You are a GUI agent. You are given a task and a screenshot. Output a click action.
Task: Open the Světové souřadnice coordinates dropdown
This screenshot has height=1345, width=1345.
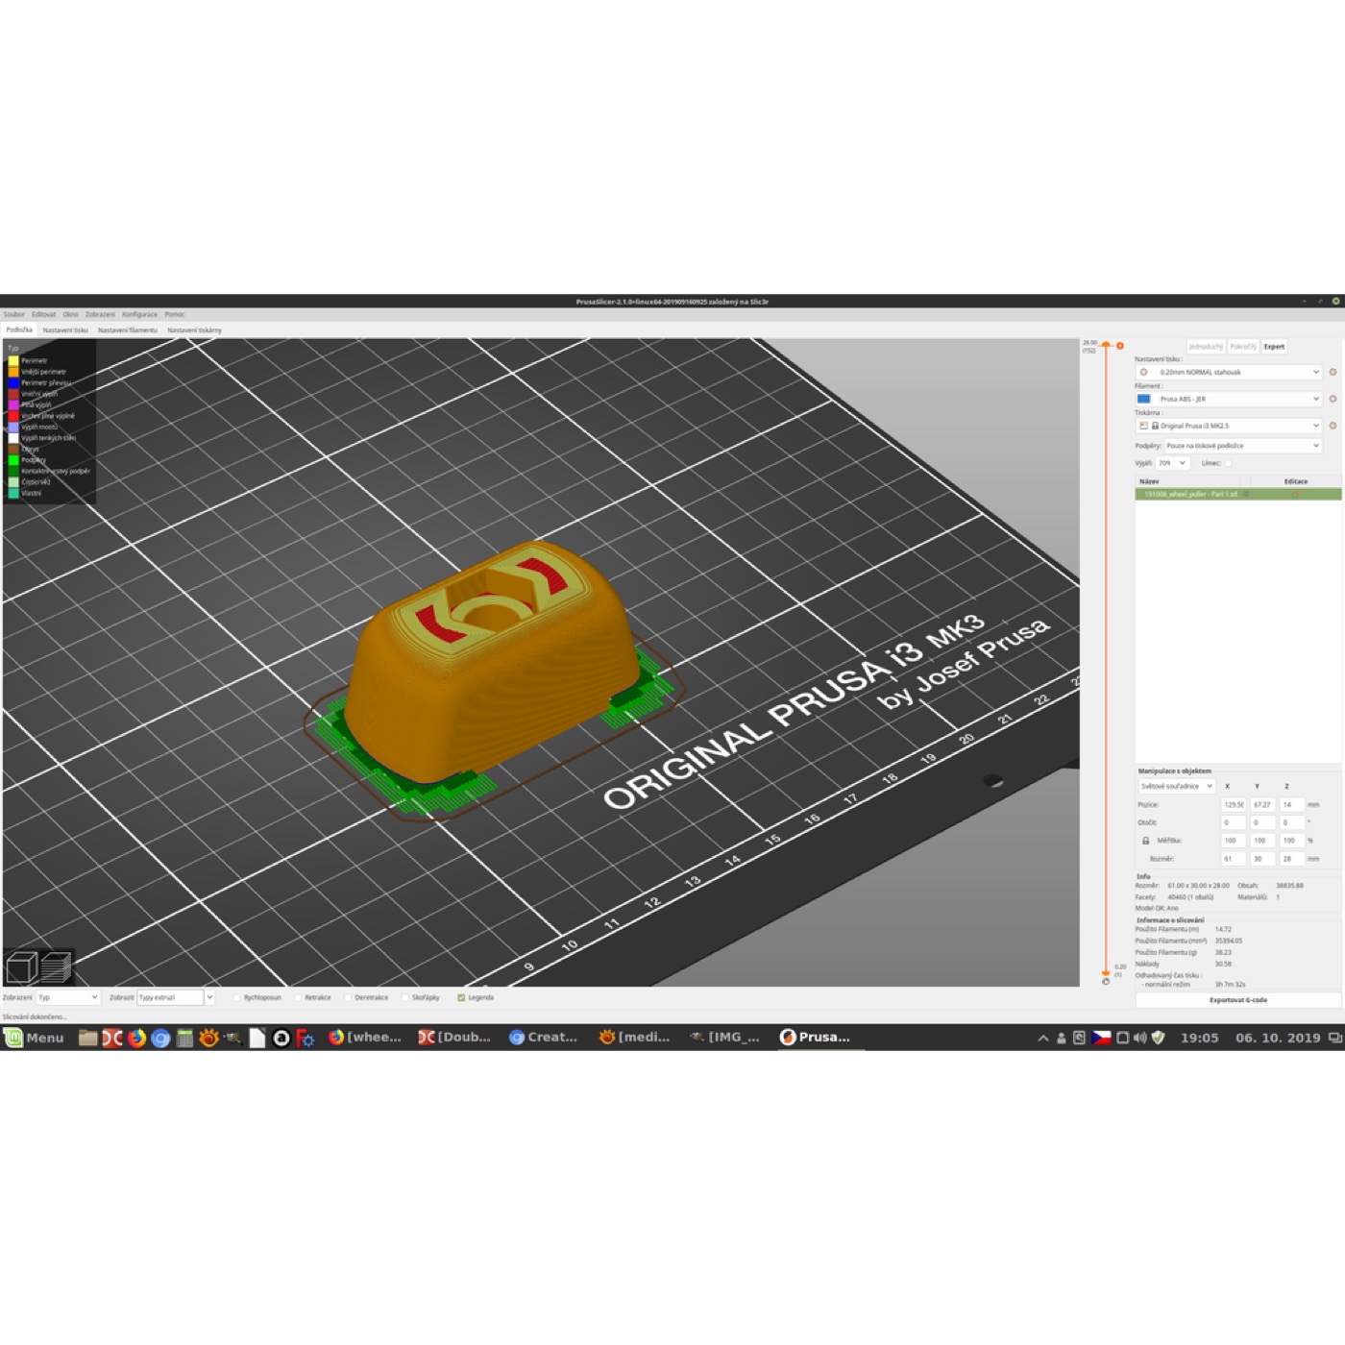1177,786
